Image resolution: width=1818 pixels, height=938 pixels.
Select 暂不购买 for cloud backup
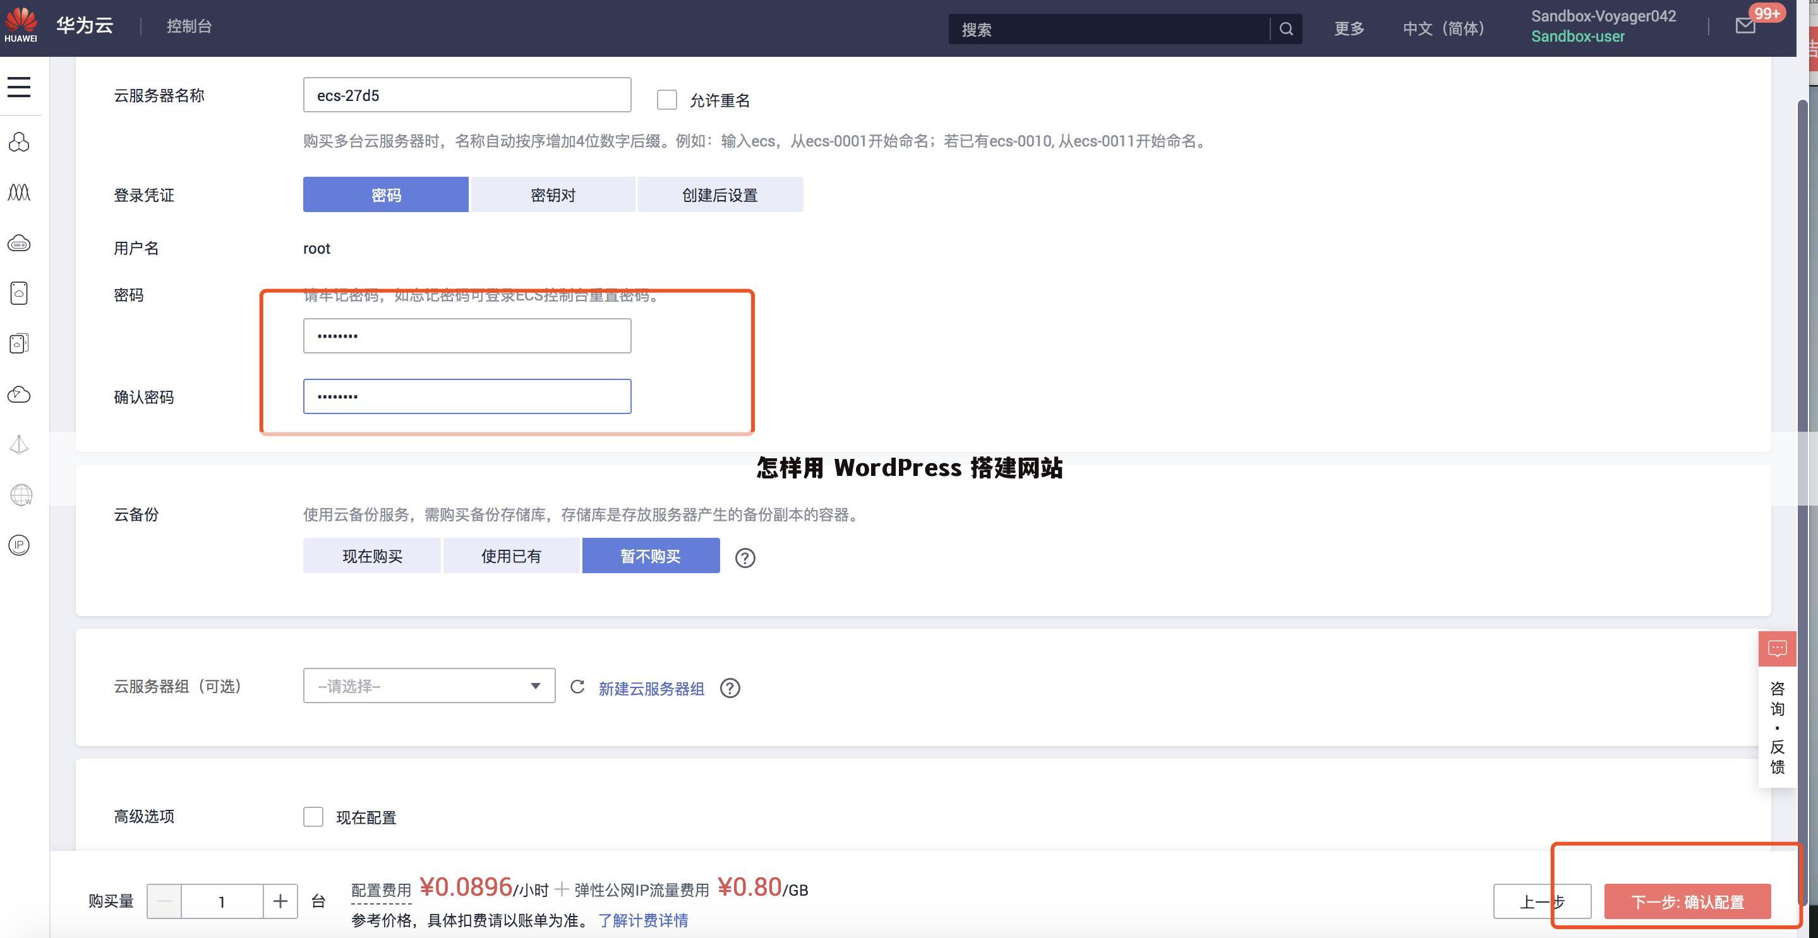pyautogui.click(x=650, y=555)
